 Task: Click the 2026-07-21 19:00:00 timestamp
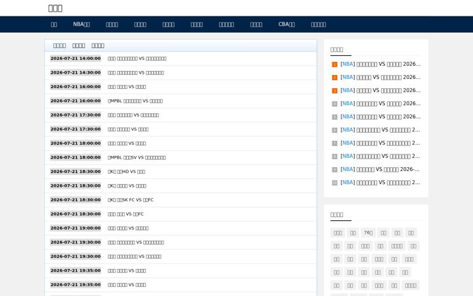point(76,228)
